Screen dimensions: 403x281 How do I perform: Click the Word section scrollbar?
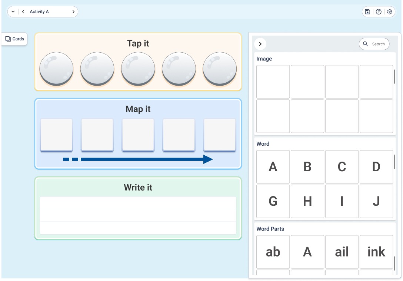[394, 162]
